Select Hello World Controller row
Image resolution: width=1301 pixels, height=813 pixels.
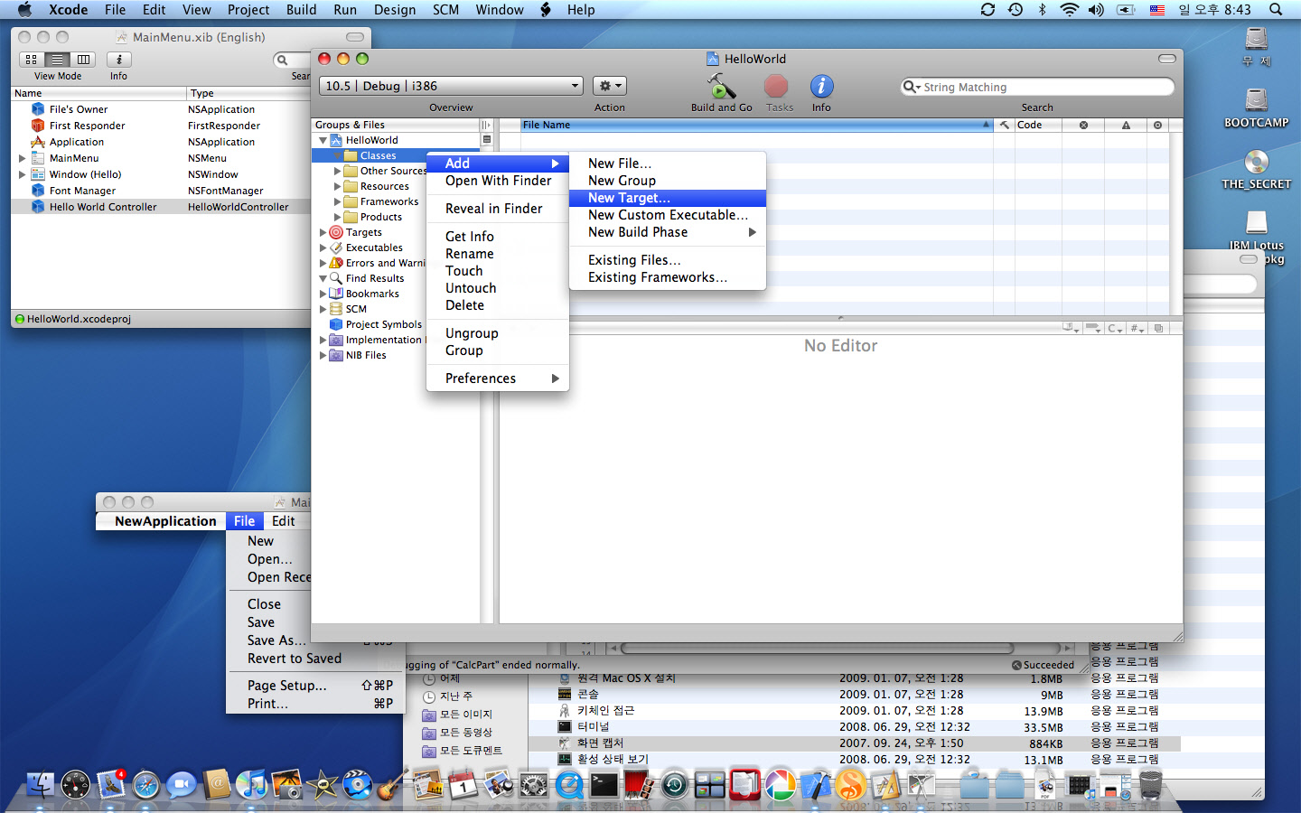(x=160, y=207)
